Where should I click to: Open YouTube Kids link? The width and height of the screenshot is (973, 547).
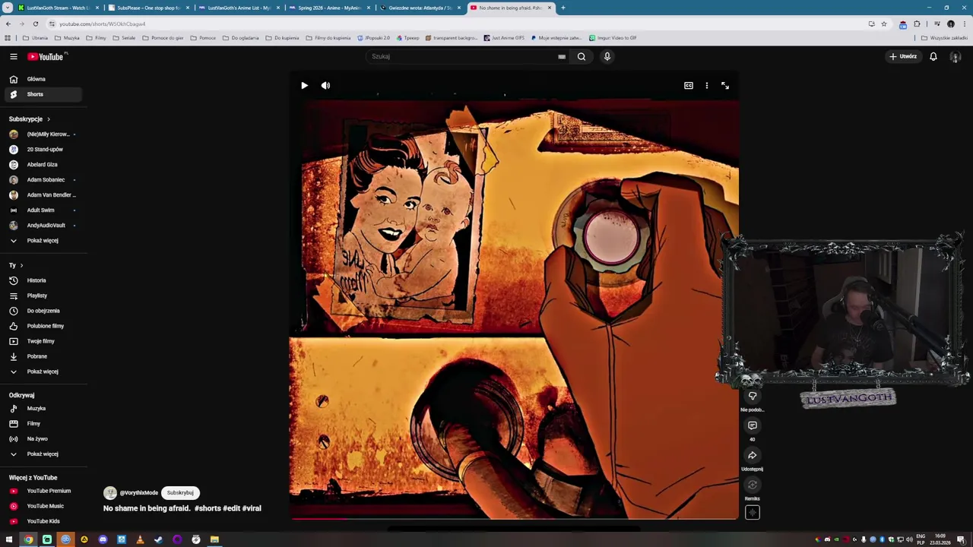[43, 521]
